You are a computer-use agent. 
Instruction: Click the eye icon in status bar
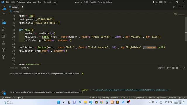pos(14,97)
